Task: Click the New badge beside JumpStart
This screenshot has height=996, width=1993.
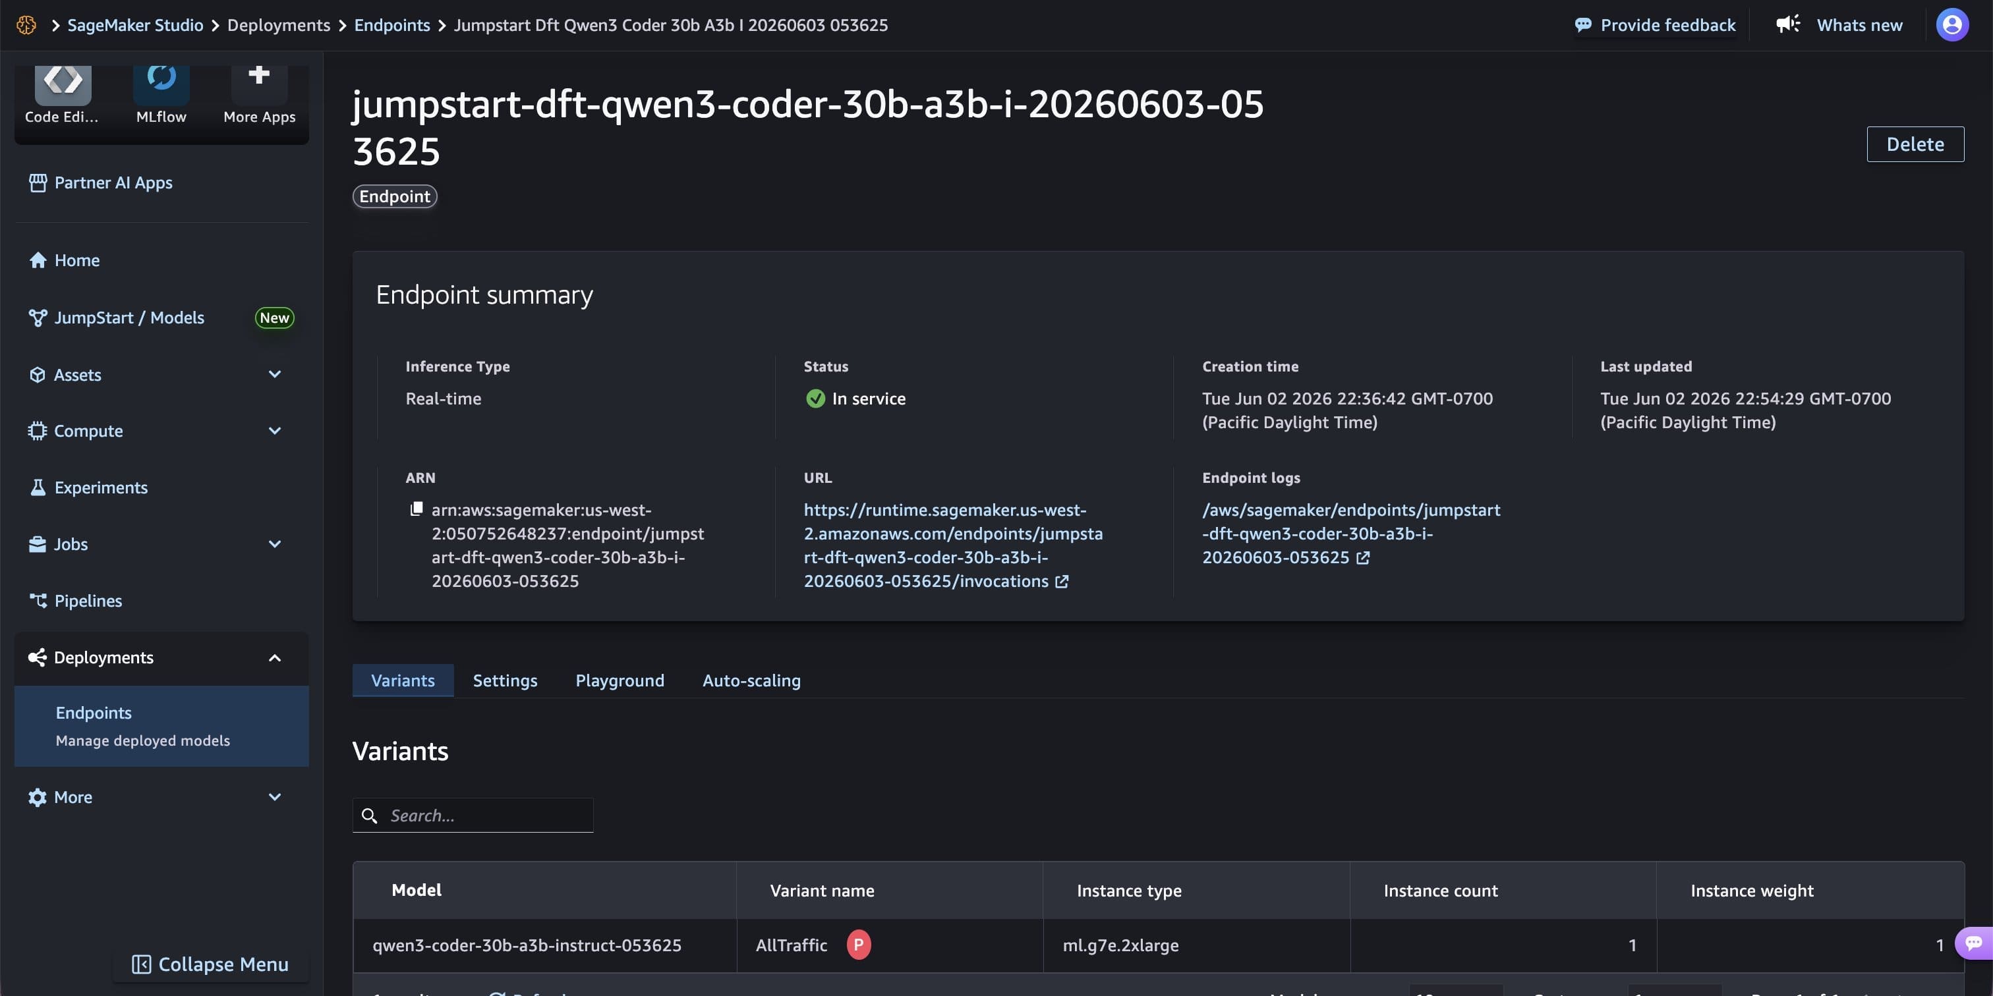Action: pos(274,318)
